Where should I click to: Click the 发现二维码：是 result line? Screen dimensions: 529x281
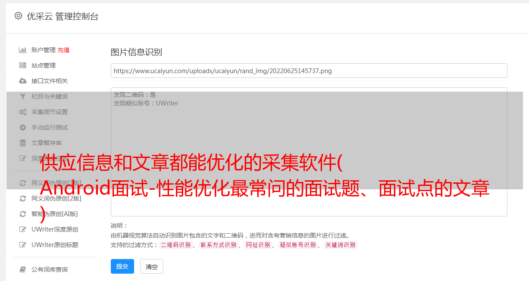pos(135,95)
